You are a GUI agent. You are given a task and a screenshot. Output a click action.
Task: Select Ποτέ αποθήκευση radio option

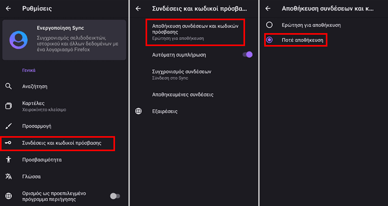[269, 40]
